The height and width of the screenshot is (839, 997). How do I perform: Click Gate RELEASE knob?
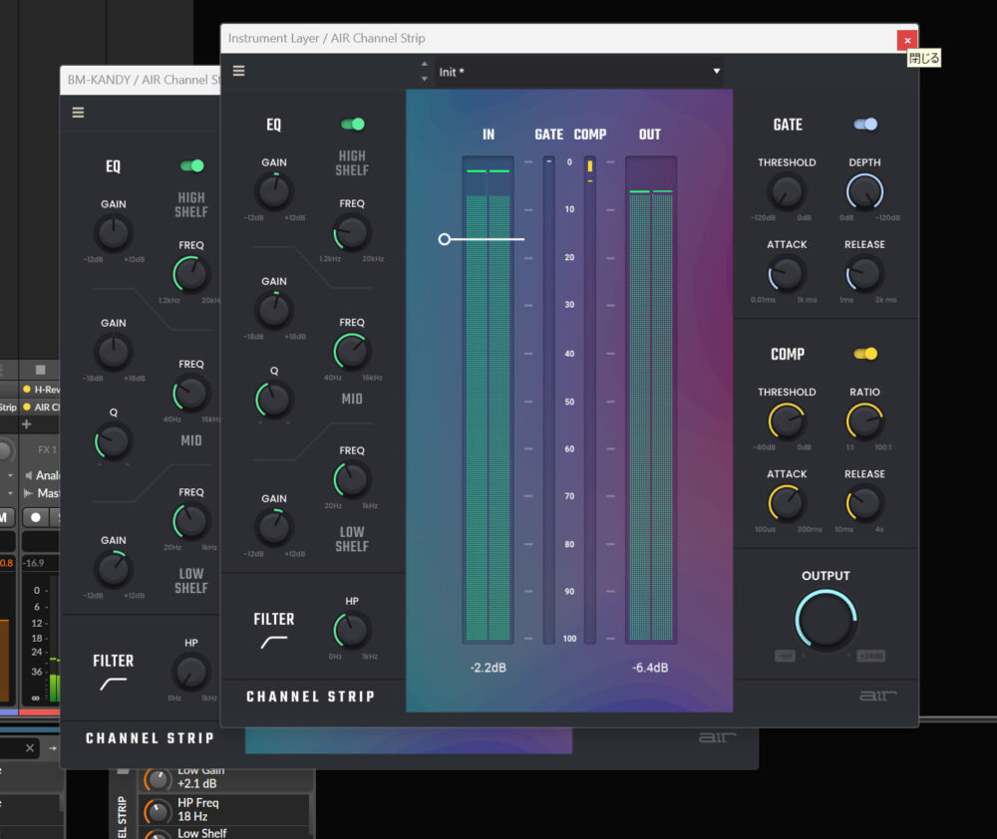864,273
